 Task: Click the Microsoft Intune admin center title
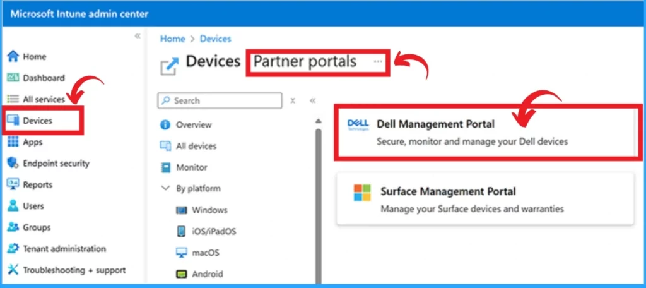click(79, 13)
